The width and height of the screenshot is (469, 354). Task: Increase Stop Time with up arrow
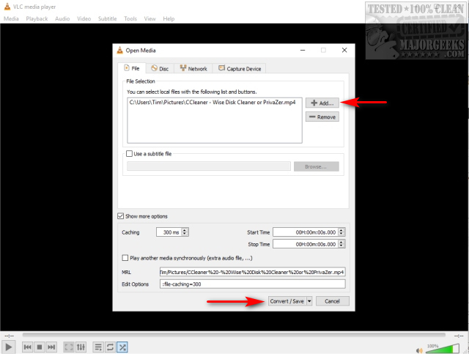click(x=341, y=242)
